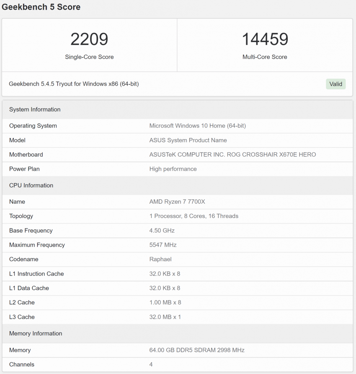The height and width of the screenshot is (374, 356).
Task: Select the System Information section header
Action: (x=35, y=109)
